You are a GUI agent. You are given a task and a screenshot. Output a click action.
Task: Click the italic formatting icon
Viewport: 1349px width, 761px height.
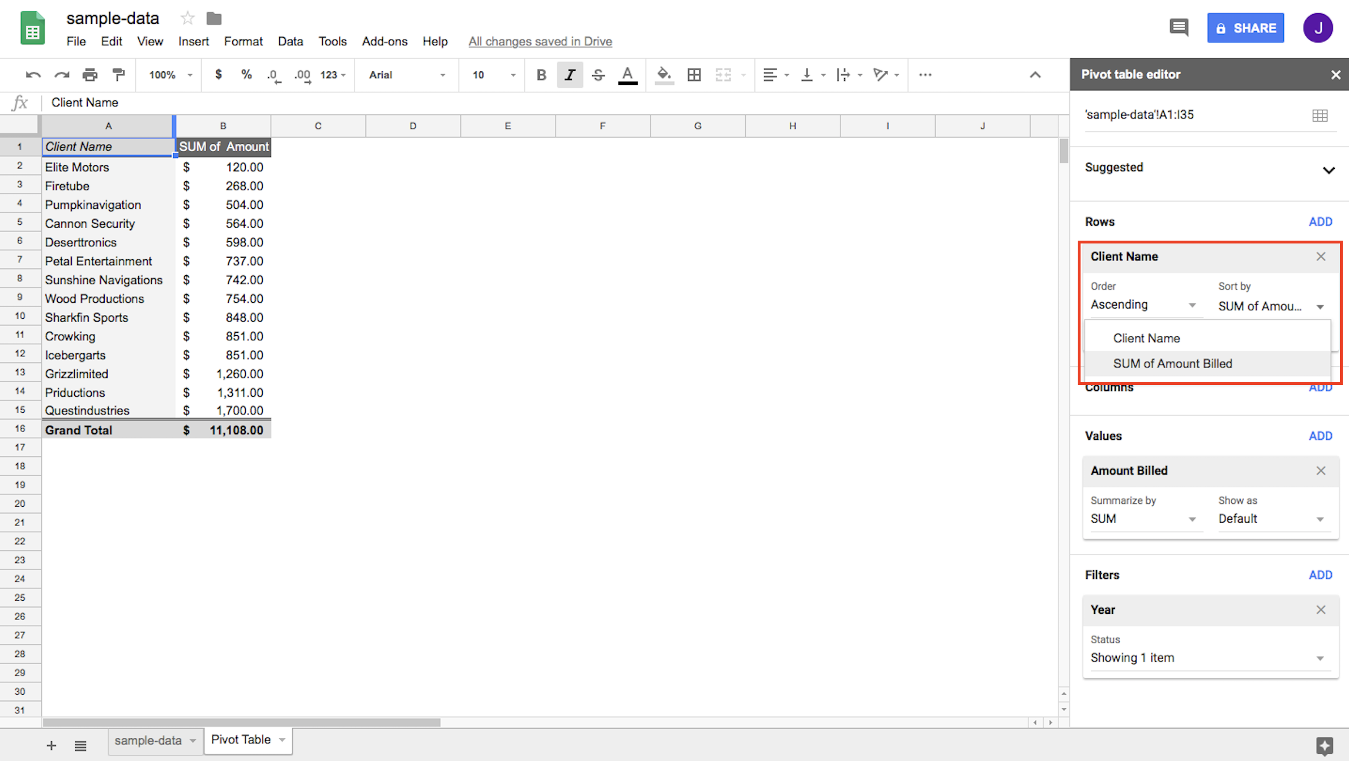[x=570, y=74]
